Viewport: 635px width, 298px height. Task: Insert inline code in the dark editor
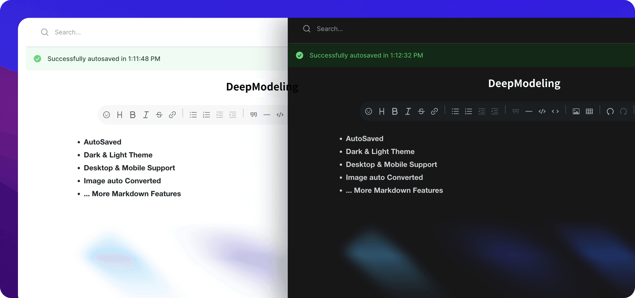click(555, 111)
